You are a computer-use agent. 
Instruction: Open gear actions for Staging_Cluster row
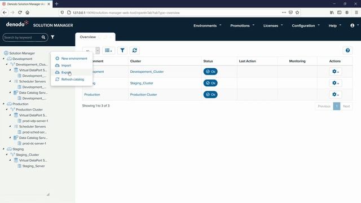(x=336, y=83)
